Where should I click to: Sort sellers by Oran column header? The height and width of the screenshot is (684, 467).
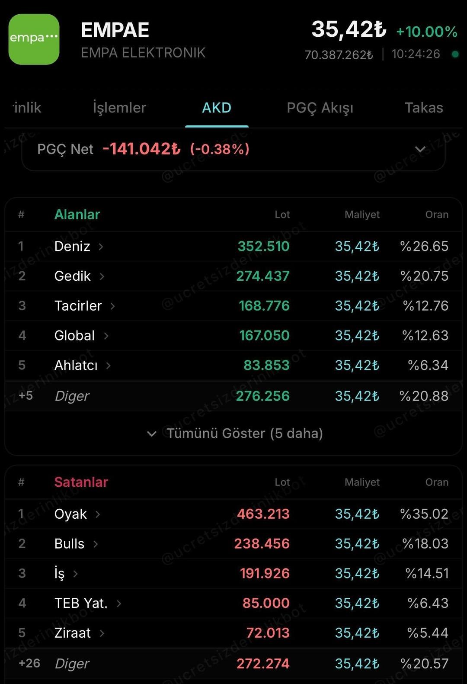pyautogui.click(x=437, y=482)
